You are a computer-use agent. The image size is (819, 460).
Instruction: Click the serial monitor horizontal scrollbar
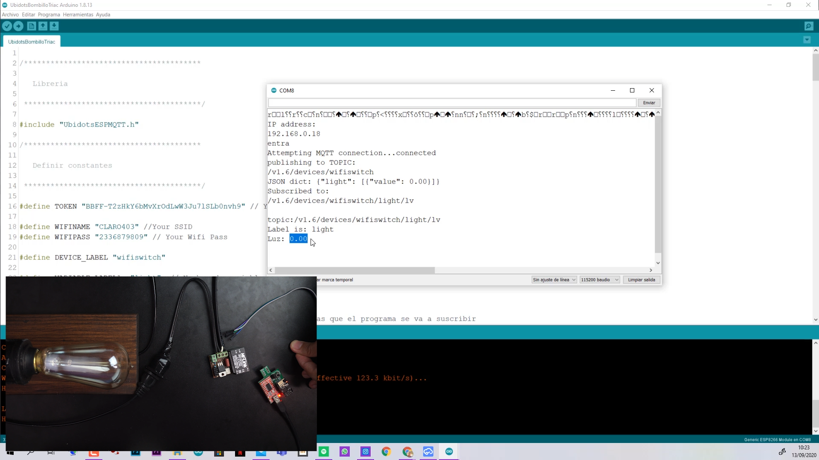[x=354, y=270]
